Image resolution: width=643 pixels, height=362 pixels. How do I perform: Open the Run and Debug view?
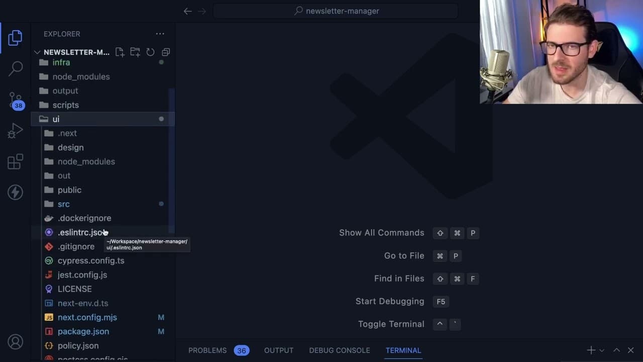(x=15, y=131)
